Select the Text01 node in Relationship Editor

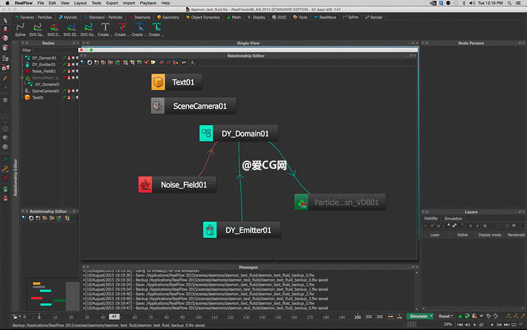coord(177,82)
